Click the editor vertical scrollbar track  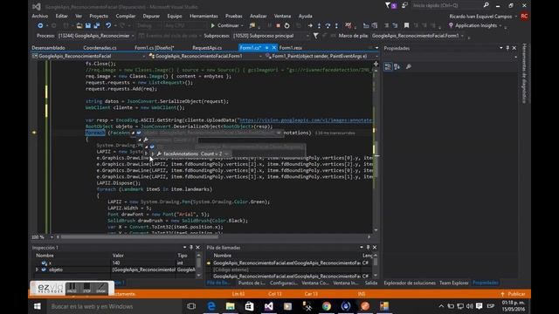pos(376,149)
